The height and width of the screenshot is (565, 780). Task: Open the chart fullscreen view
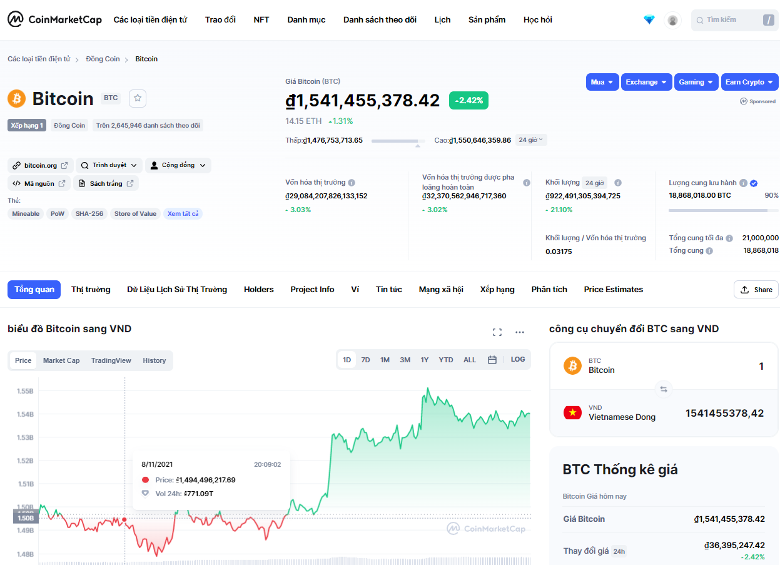497,332
